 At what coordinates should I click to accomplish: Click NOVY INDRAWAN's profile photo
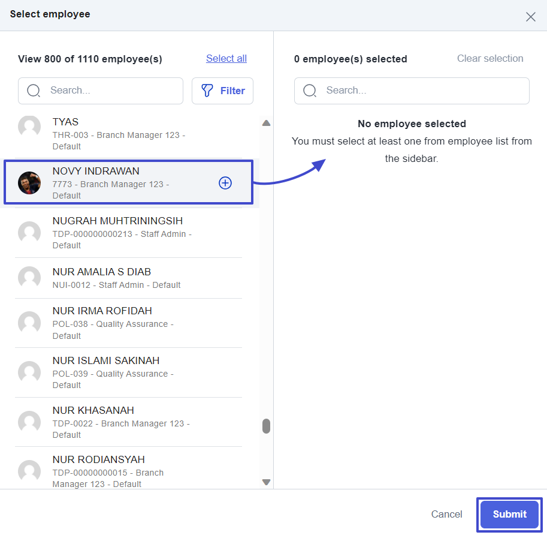click(x=29, y=183)
